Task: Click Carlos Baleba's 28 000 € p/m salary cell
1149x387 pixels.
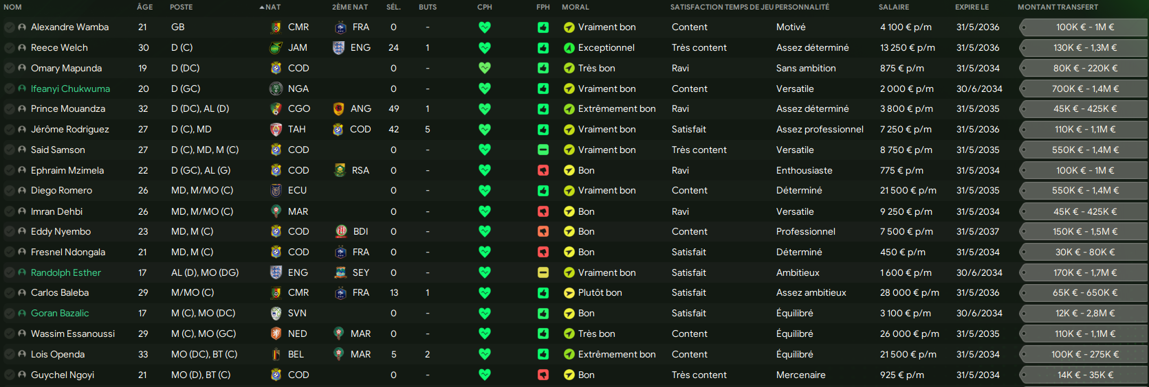Action: pos(909,292)
